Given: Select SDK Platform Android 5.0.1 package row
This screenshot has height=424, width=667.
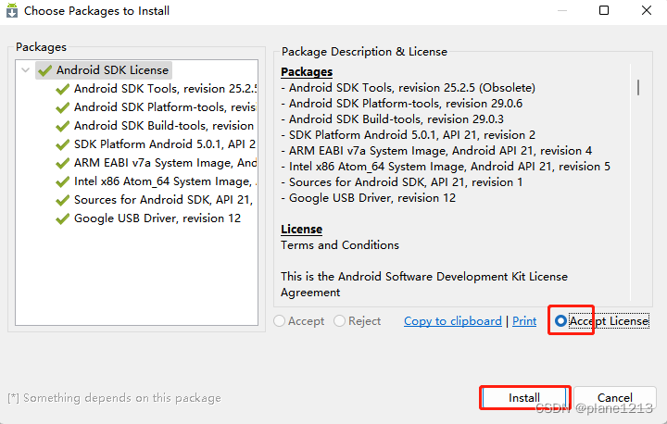Looking at the screenshot, I should point(156,144).
